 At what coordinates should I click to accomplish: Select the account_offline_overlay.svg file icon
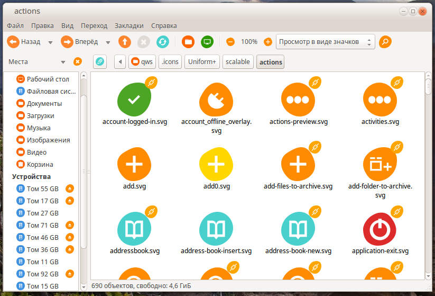pos(216,100)
